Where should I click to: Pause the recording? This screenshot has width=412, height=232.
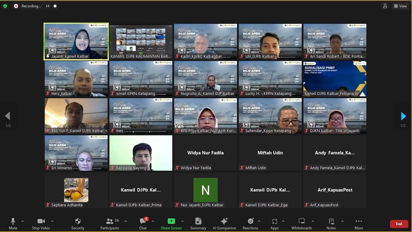[x=47, y=6]
